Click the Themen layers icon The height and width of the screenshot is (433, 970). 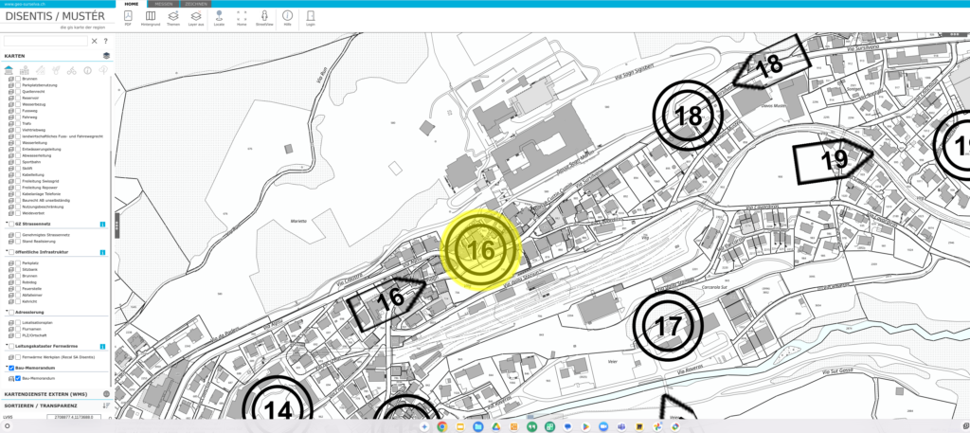(x=172, y=17)
